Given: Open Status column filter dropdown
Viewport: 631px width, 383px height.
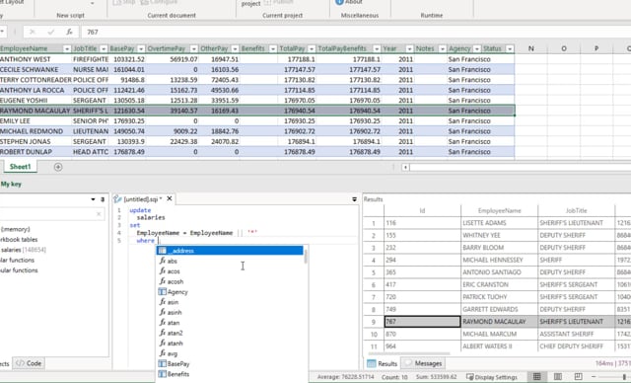Looking at the screenshot, I should (510, 48).
